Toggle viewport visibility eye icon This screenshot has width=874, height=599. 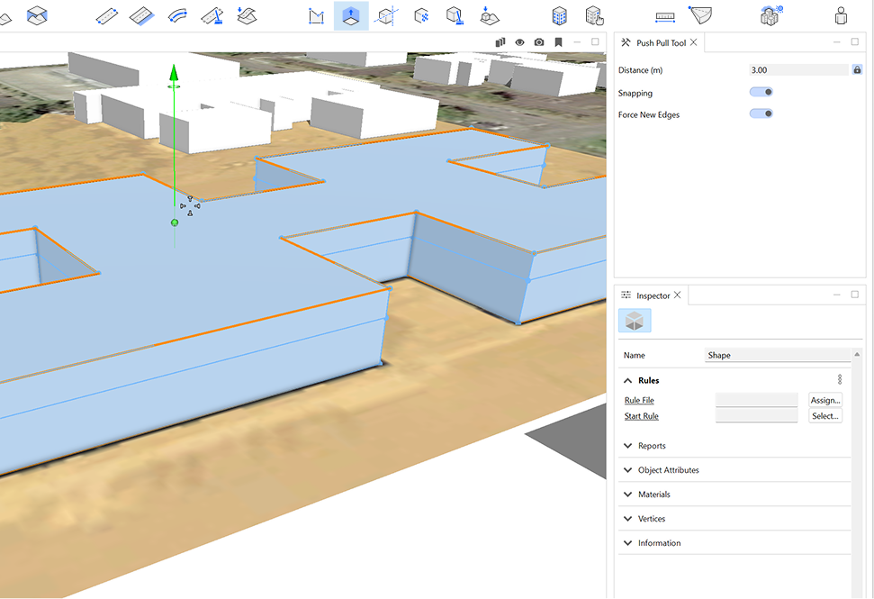click(x=520, y=42)
